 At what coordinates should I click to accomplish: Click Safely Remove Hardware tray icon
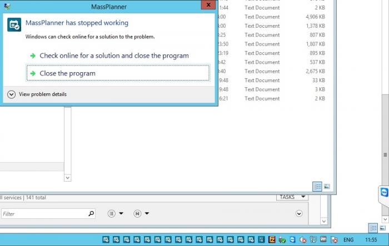pos(282,239)
